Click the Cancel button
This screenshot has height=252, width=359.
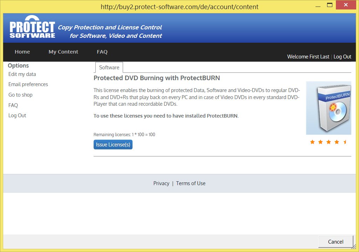[x=336, y=242]
